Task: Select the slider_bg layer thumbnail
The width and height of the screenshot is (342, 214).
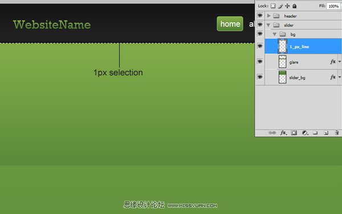Action: pyautogui.click(x=283, y=77)
